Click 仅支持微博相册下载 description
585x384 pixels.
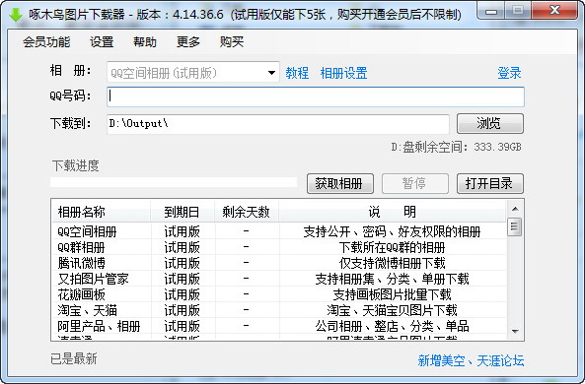pyautogui.click(x=392, y=263)
